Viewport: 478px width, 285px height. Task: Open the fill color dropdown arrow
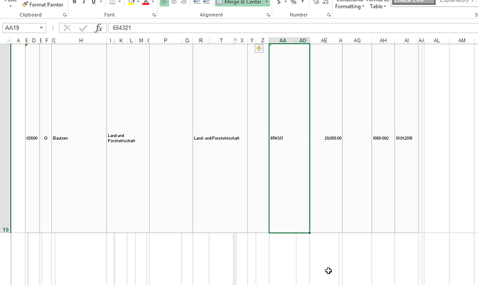(138, 2)
